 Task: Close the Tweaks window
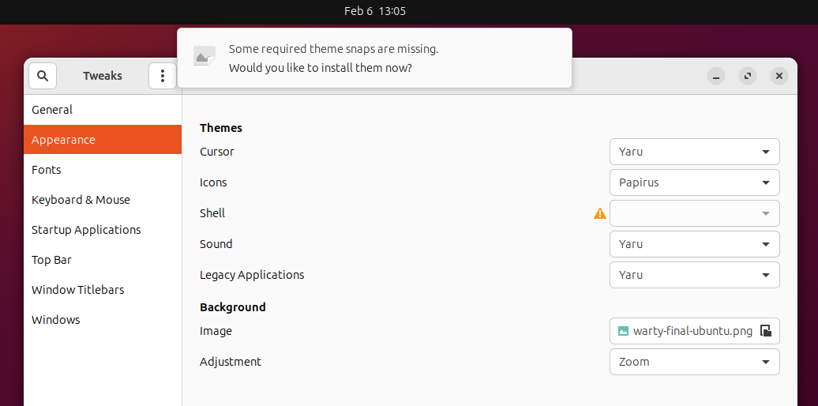pos(779,76)
